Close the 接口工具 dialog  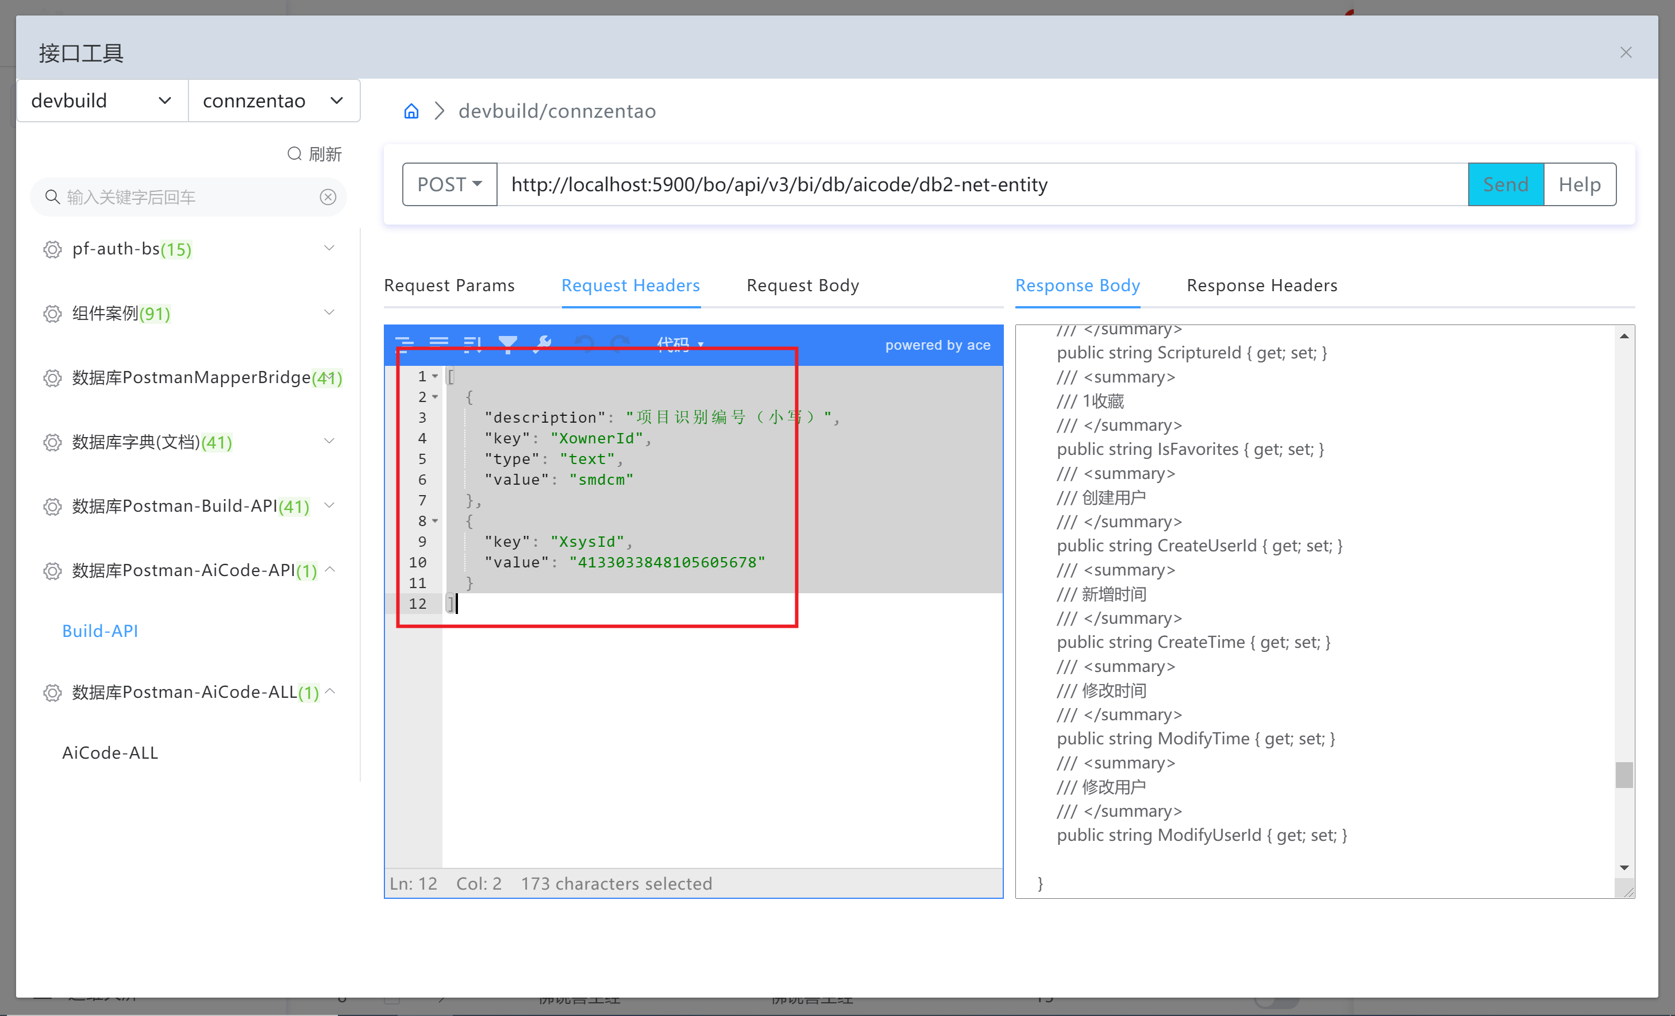1626,52
